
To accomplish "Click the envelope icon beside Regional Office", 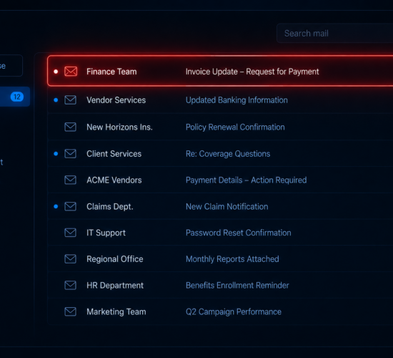I will [x=71, y=258].
